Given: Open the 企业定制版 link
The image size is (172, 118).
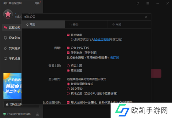Looking at the screenshot, I should (102, 39).
